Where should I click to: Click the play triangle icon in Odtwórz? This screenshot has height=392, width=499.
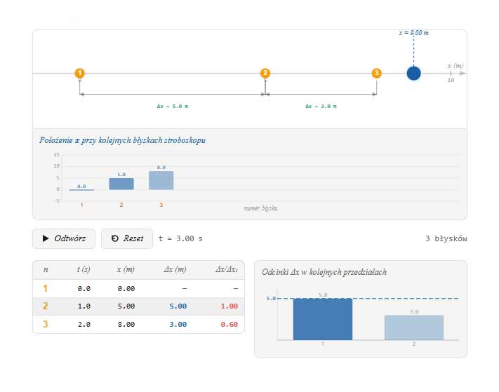[46, 238]
